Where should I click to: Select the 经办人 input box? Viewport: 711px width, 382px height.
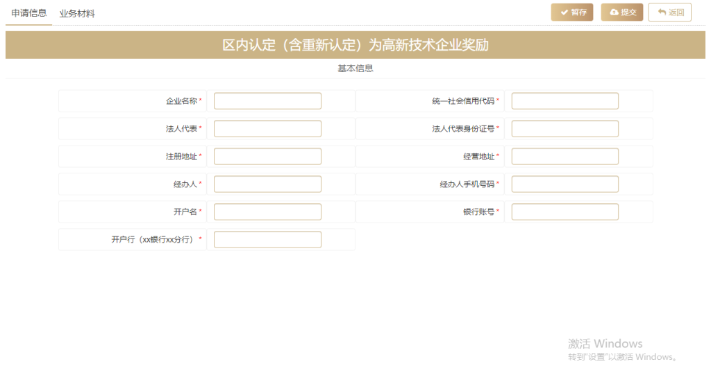click(267, 184)
